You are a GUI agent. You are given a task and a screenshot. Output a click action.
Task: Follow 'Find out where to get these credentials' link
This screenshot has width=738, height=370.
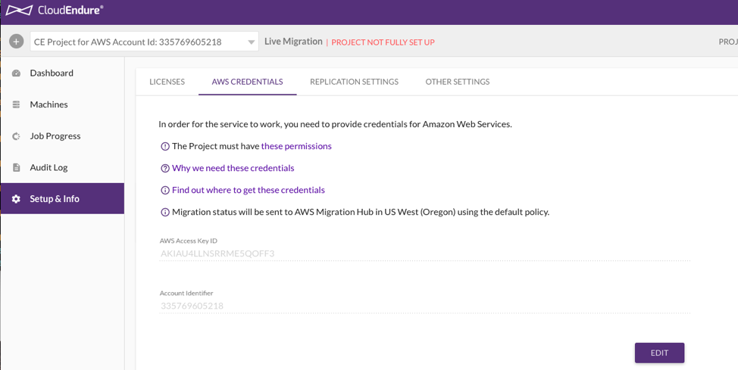pos(248,190)
